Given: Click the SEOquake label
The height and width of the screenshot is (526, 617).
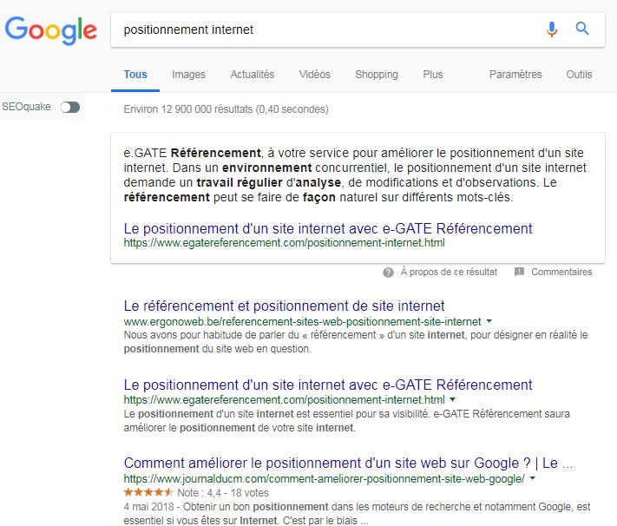Looking at the screenshot, I should [x=26, y=107].
